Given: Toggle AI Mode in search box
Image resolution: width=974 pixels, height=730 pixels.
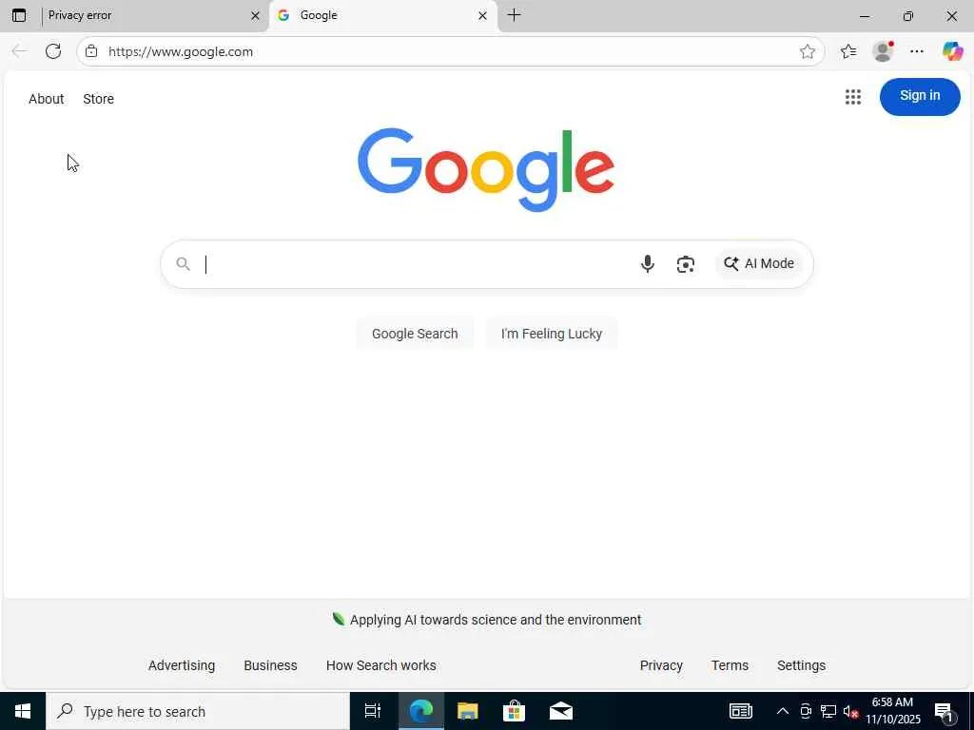Looking at the screenshot, I should click(758, 264).
